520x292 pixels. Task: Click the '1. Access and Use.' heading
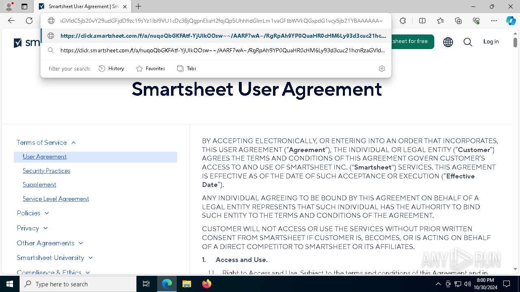coord(235,260)
